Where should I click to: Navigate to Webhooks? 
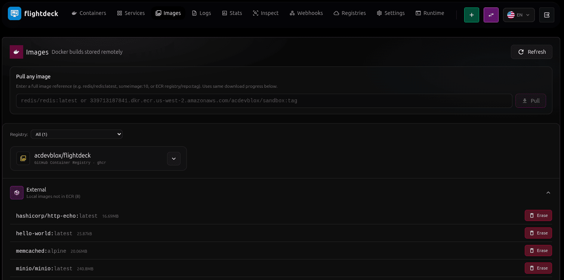pyautogui.click(x=306, y=13)
